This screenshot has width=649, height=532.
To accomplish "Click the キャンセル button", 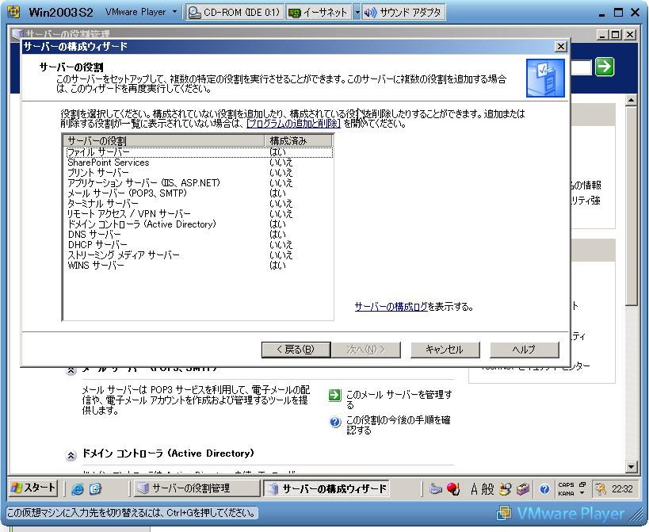I will (x=445, y=350).
